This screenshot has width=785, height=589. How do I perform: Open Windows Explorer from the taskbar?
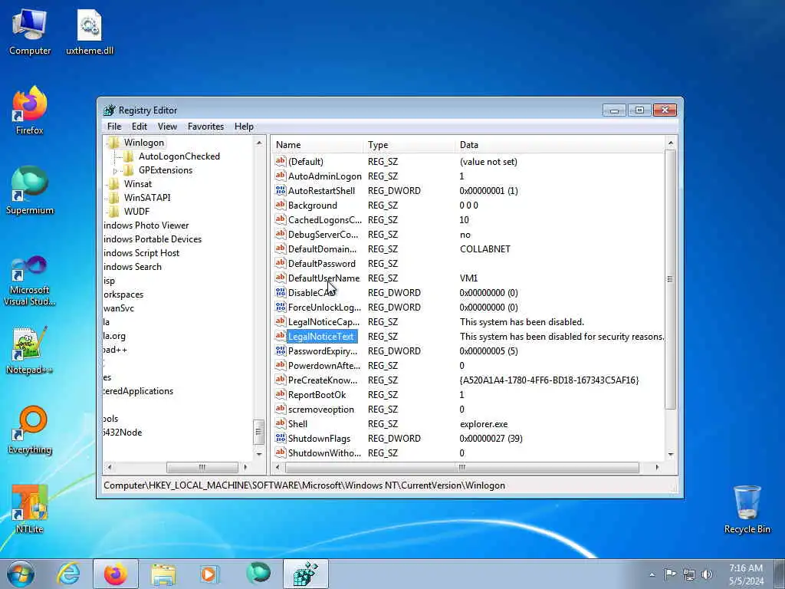tap(163, 574)
